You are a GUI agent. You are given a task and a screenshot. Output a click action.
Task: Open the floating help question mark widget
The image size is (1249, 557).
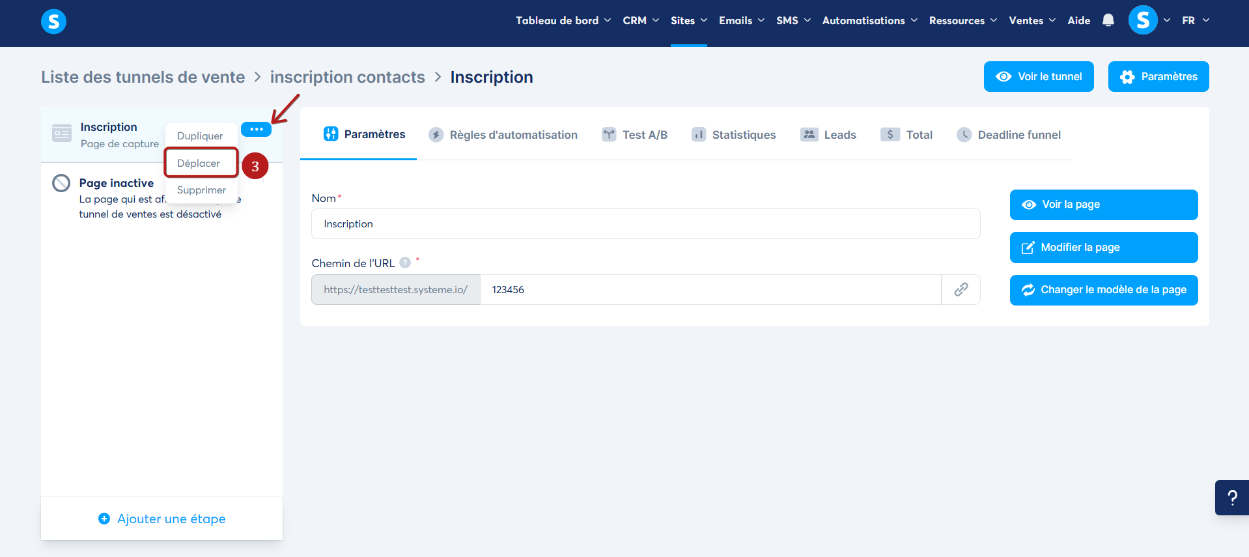point(1232,498)
